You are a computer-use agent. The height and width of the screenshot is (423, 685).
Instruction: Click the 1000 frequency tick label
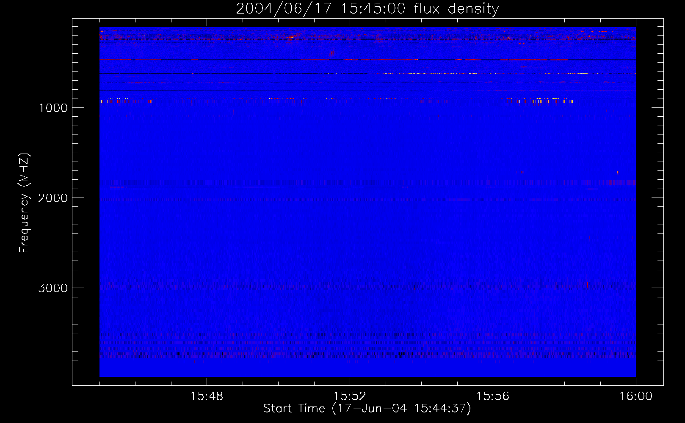(x=53, y=108)
